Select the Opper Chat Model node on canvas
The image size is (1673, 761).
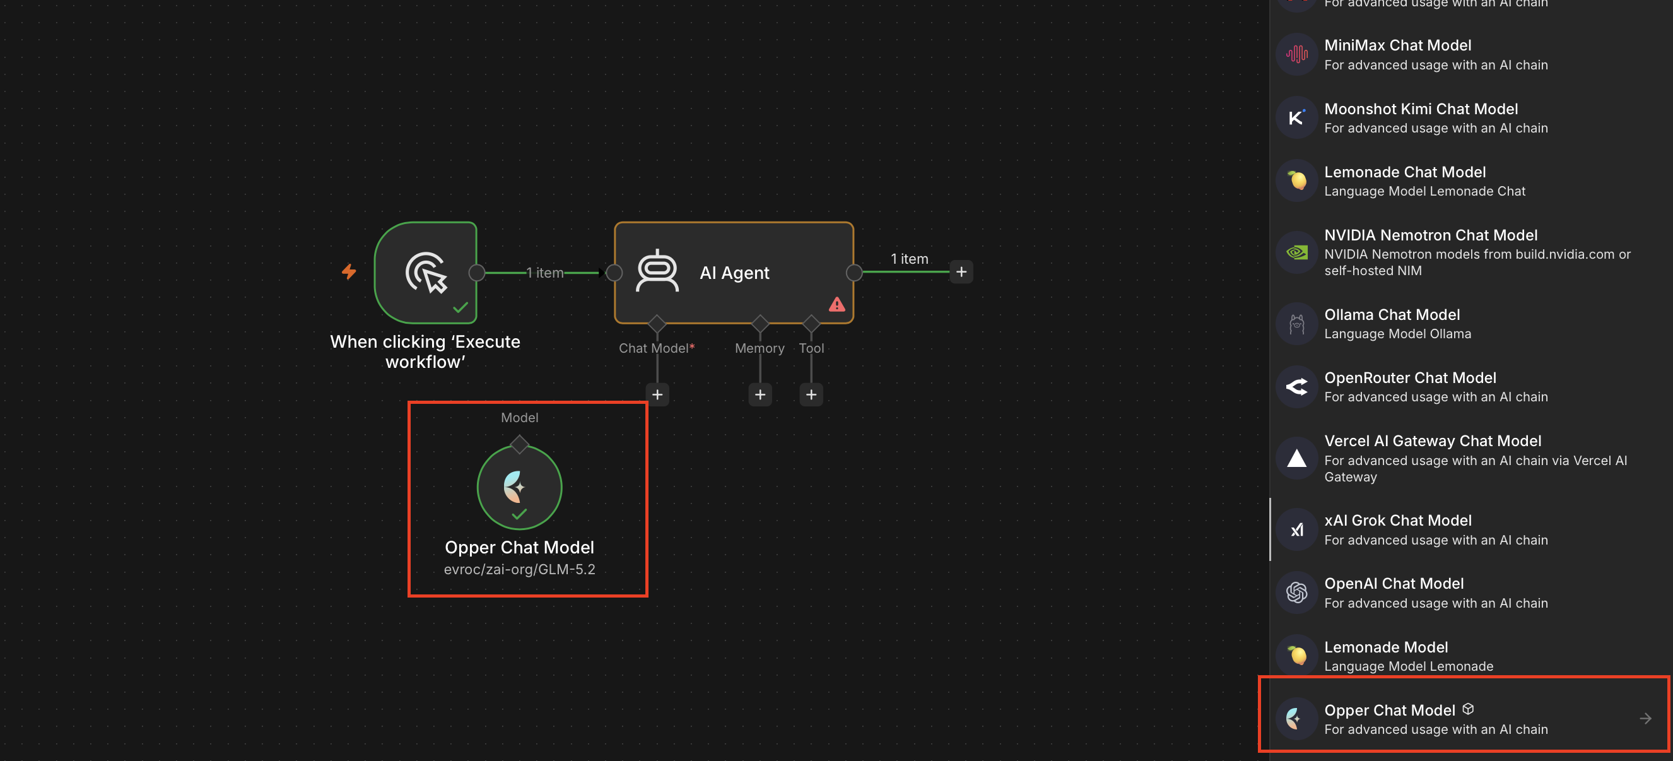click(519, 487)
